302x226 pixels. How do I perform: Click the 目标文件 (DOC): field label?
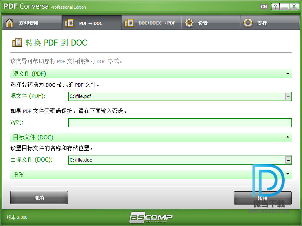click(x=31, y=159)
